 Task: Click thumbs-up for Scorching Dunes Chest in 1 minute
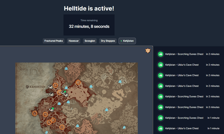(160, 118)
